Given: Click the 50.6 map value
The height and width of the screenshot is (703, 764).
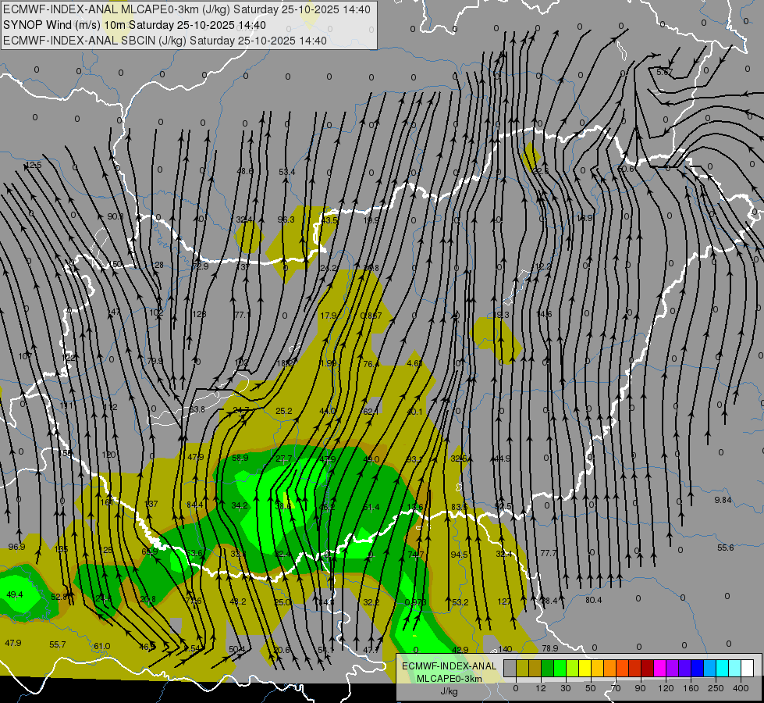Looking at the screenshot, I should (x=626, y=169).
